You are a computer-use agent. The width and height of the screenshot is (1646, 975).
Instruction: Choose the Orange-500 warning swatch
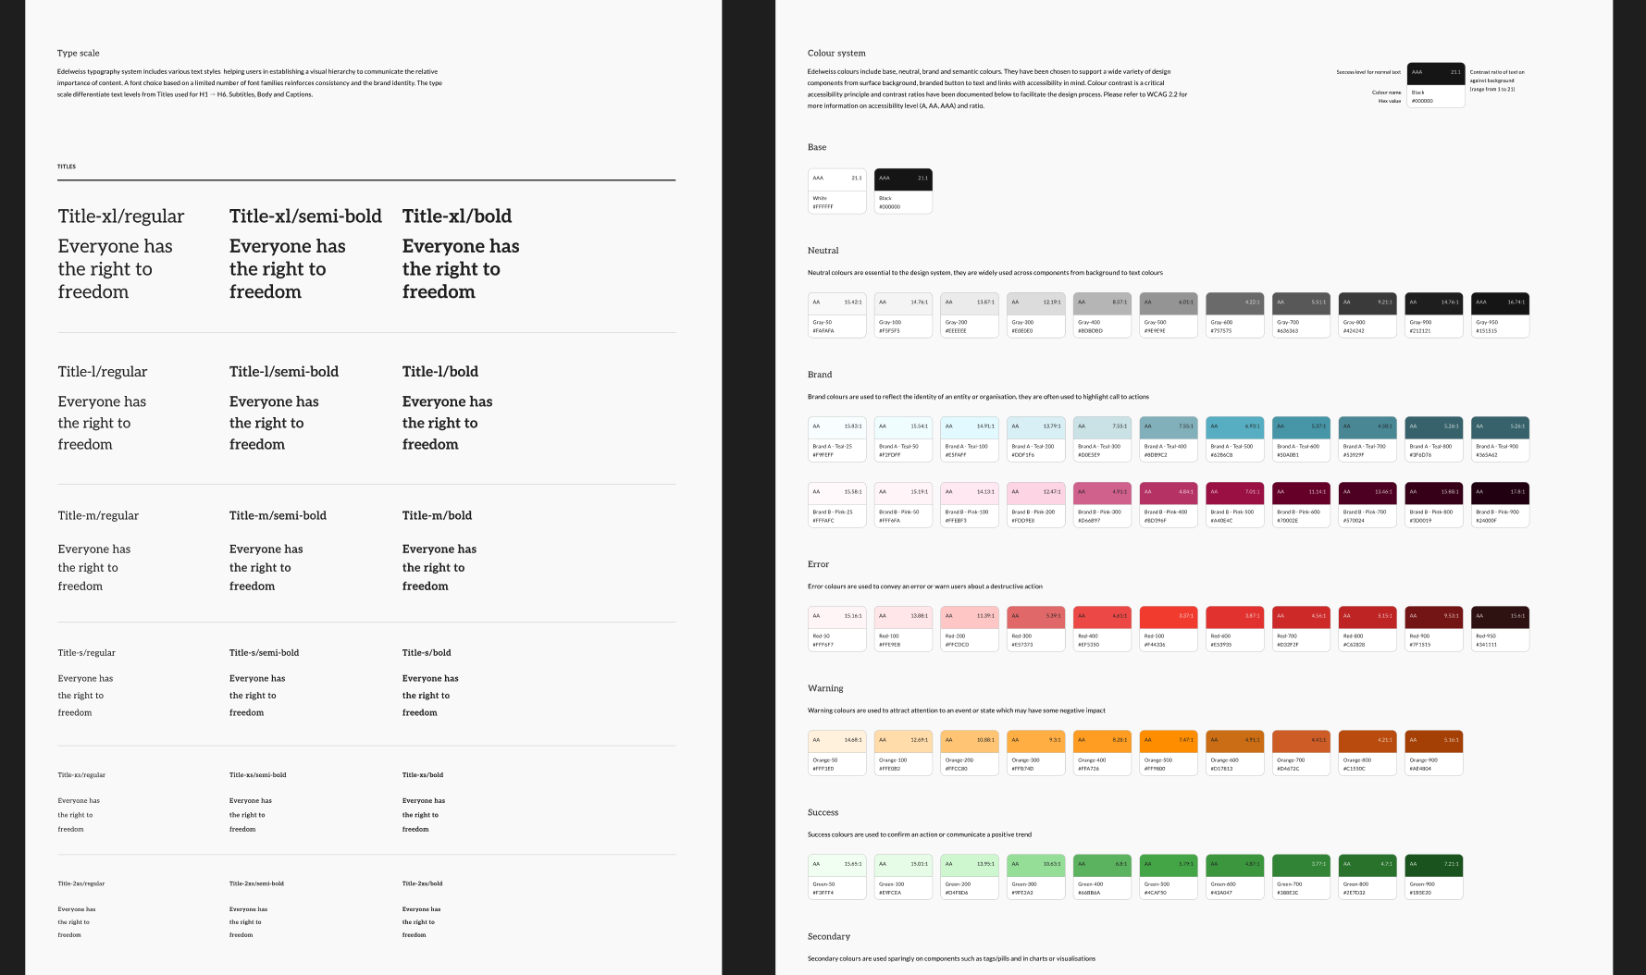coord(1168,752)
